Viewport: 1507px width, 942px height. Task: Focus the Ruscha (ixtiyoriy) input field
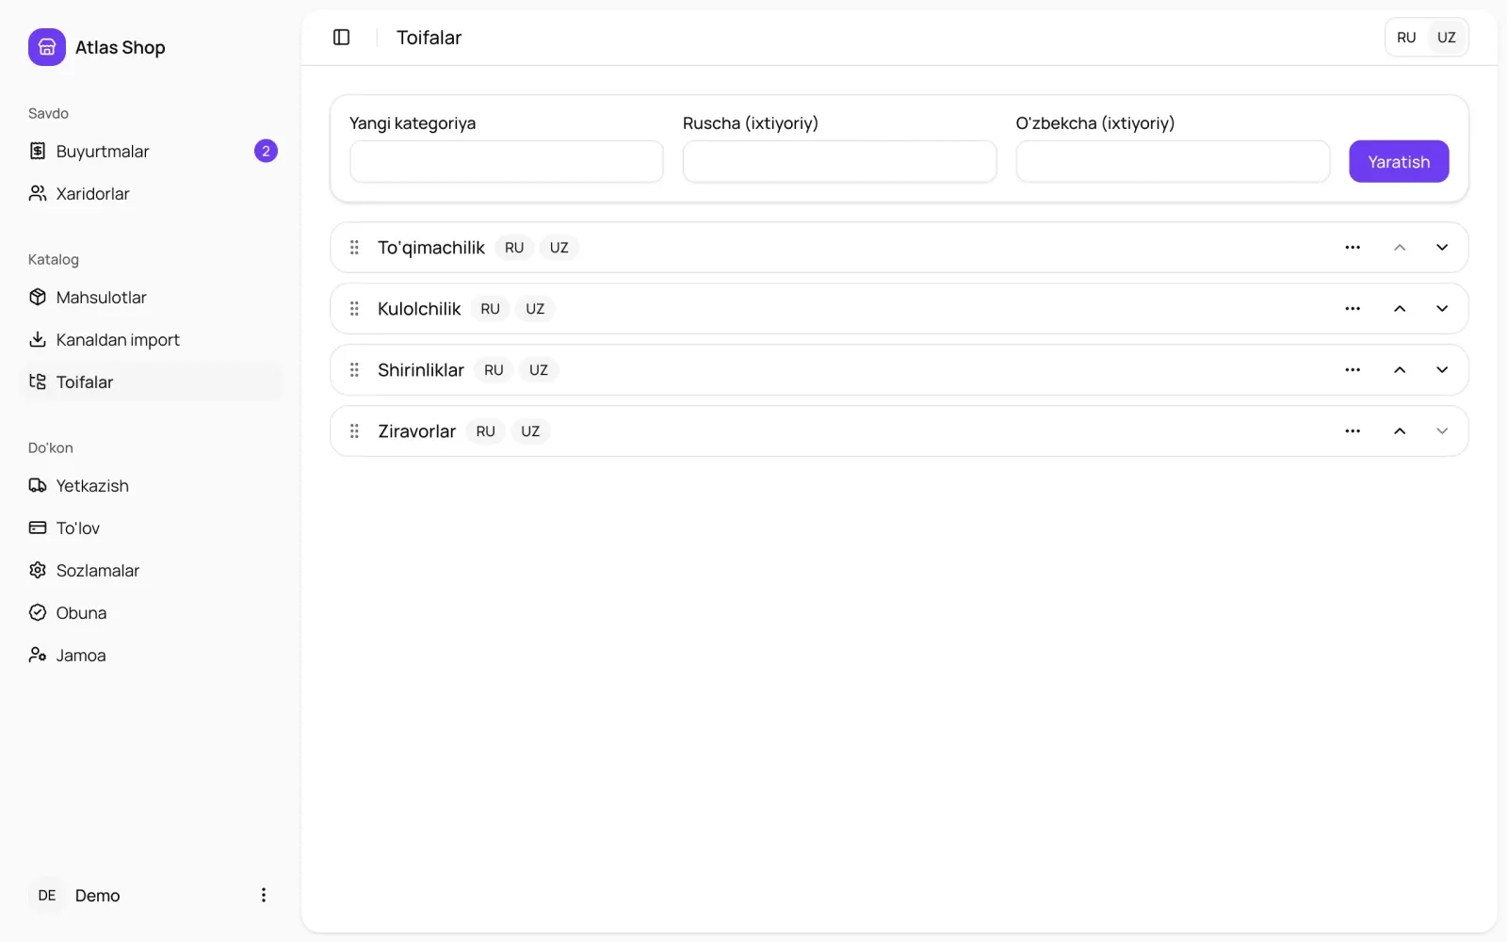tap(839, 162)
